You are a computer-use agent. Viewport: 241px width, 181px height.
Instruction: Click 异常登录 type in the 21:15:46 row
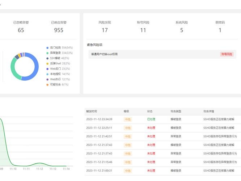(176, 162)
